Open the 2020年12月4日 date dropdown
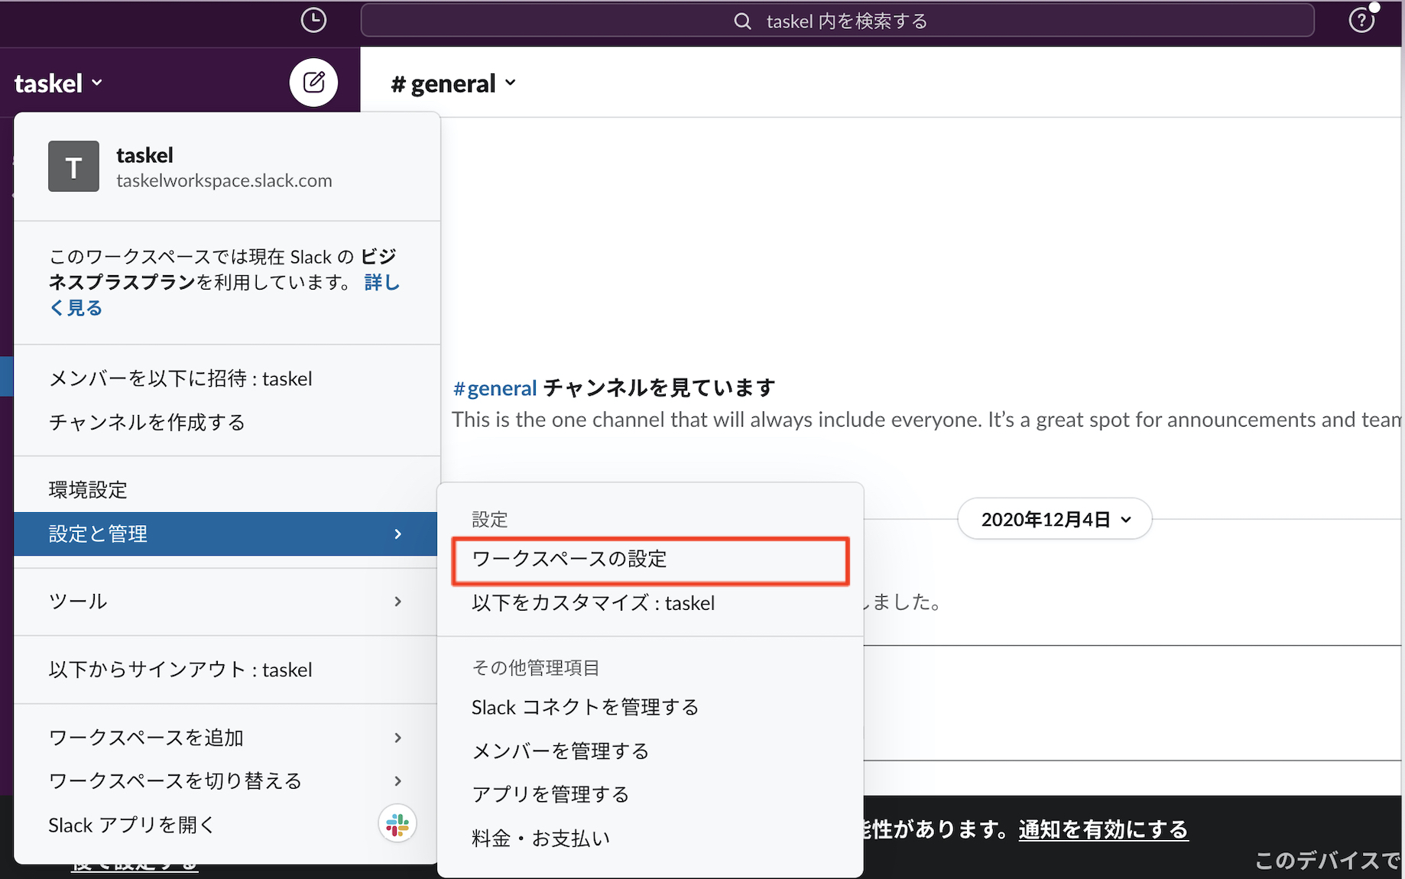Viewport: 1405px width, 879px height. [x=1054, y=520]
